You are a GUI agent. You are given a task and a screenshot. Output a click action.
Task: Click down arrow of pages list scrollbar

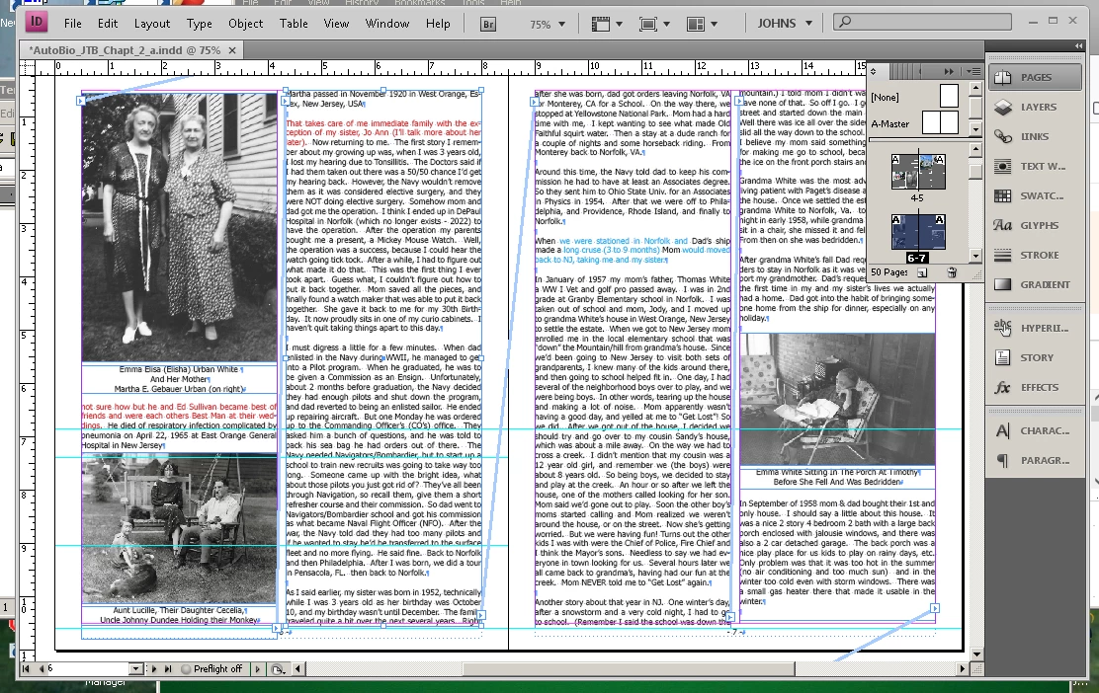tap(975, 257)
